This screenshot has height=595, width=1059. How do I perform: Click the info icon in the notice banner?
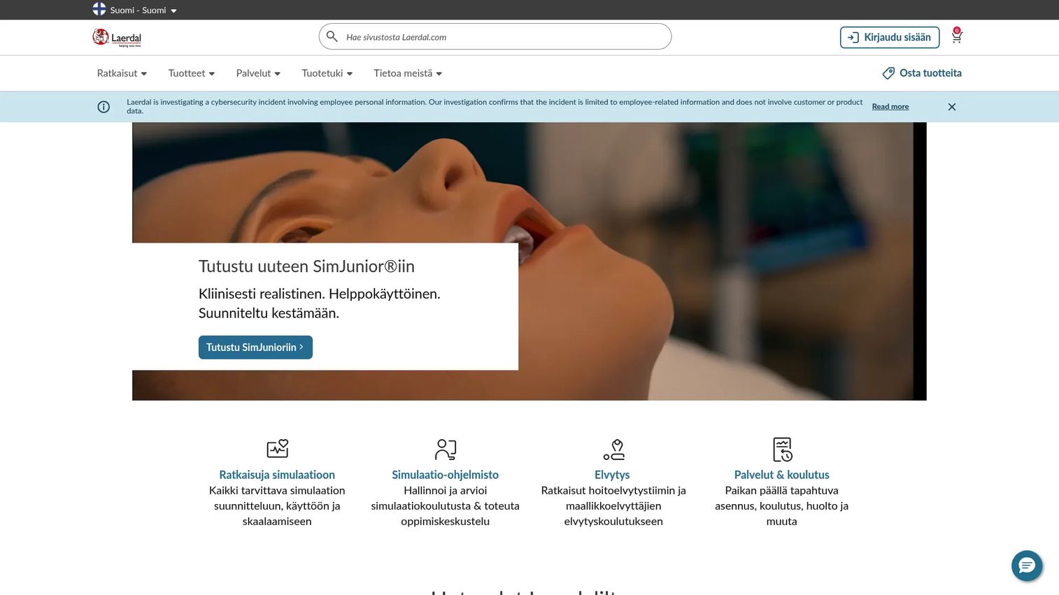[x=104, y=107]
